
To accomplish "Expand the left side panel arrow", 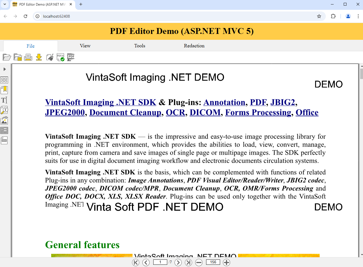I will point(4,69).
